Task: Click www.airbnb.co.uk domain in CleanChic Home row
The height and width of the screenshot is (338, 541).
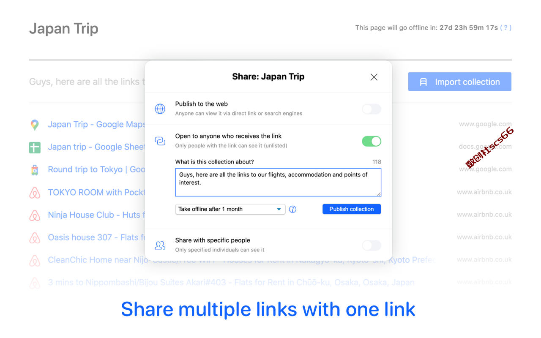Action: [484, 259]
